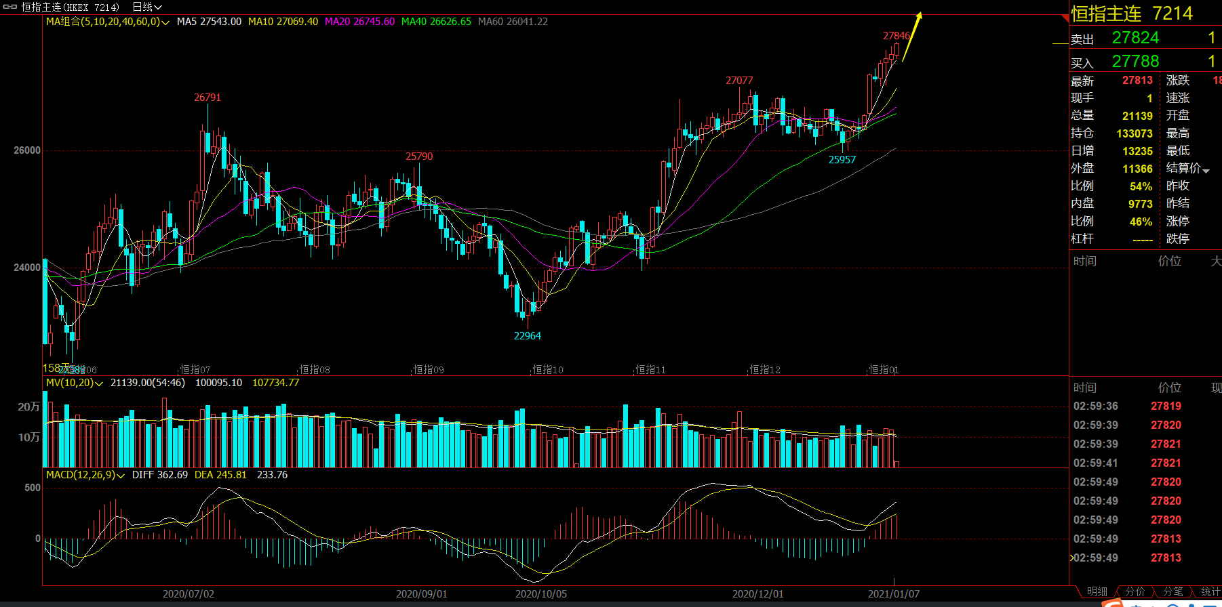The height and width of the screenshot is (607, 1222).
Task: Click the volume readout 21139.00(54:46)
Action: [148, 383]
